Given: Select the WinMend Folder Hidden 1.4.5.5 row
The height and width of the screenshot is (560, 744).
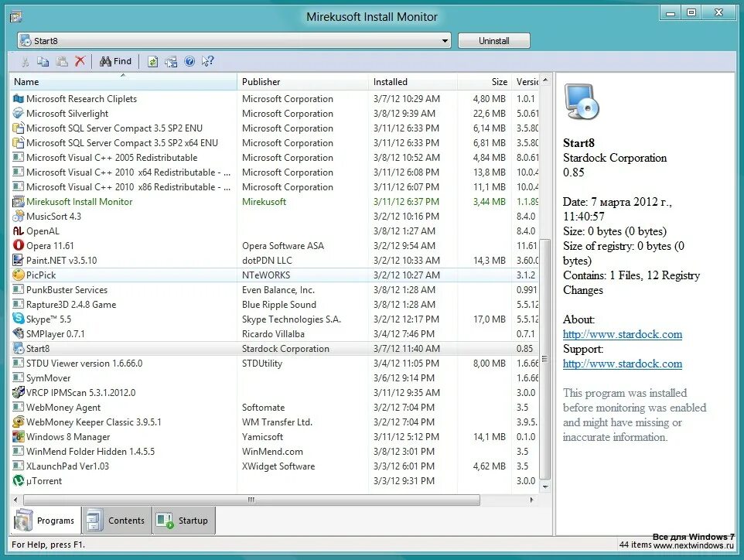Looking at the screenshot, I should click(275, 451).
